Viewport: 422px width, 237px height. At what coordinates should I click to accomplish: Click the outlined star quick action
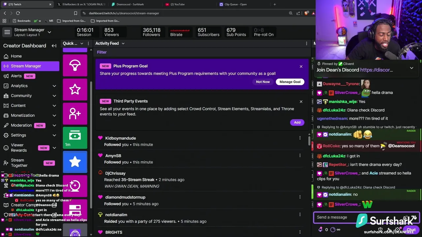[x=75, y=89]
